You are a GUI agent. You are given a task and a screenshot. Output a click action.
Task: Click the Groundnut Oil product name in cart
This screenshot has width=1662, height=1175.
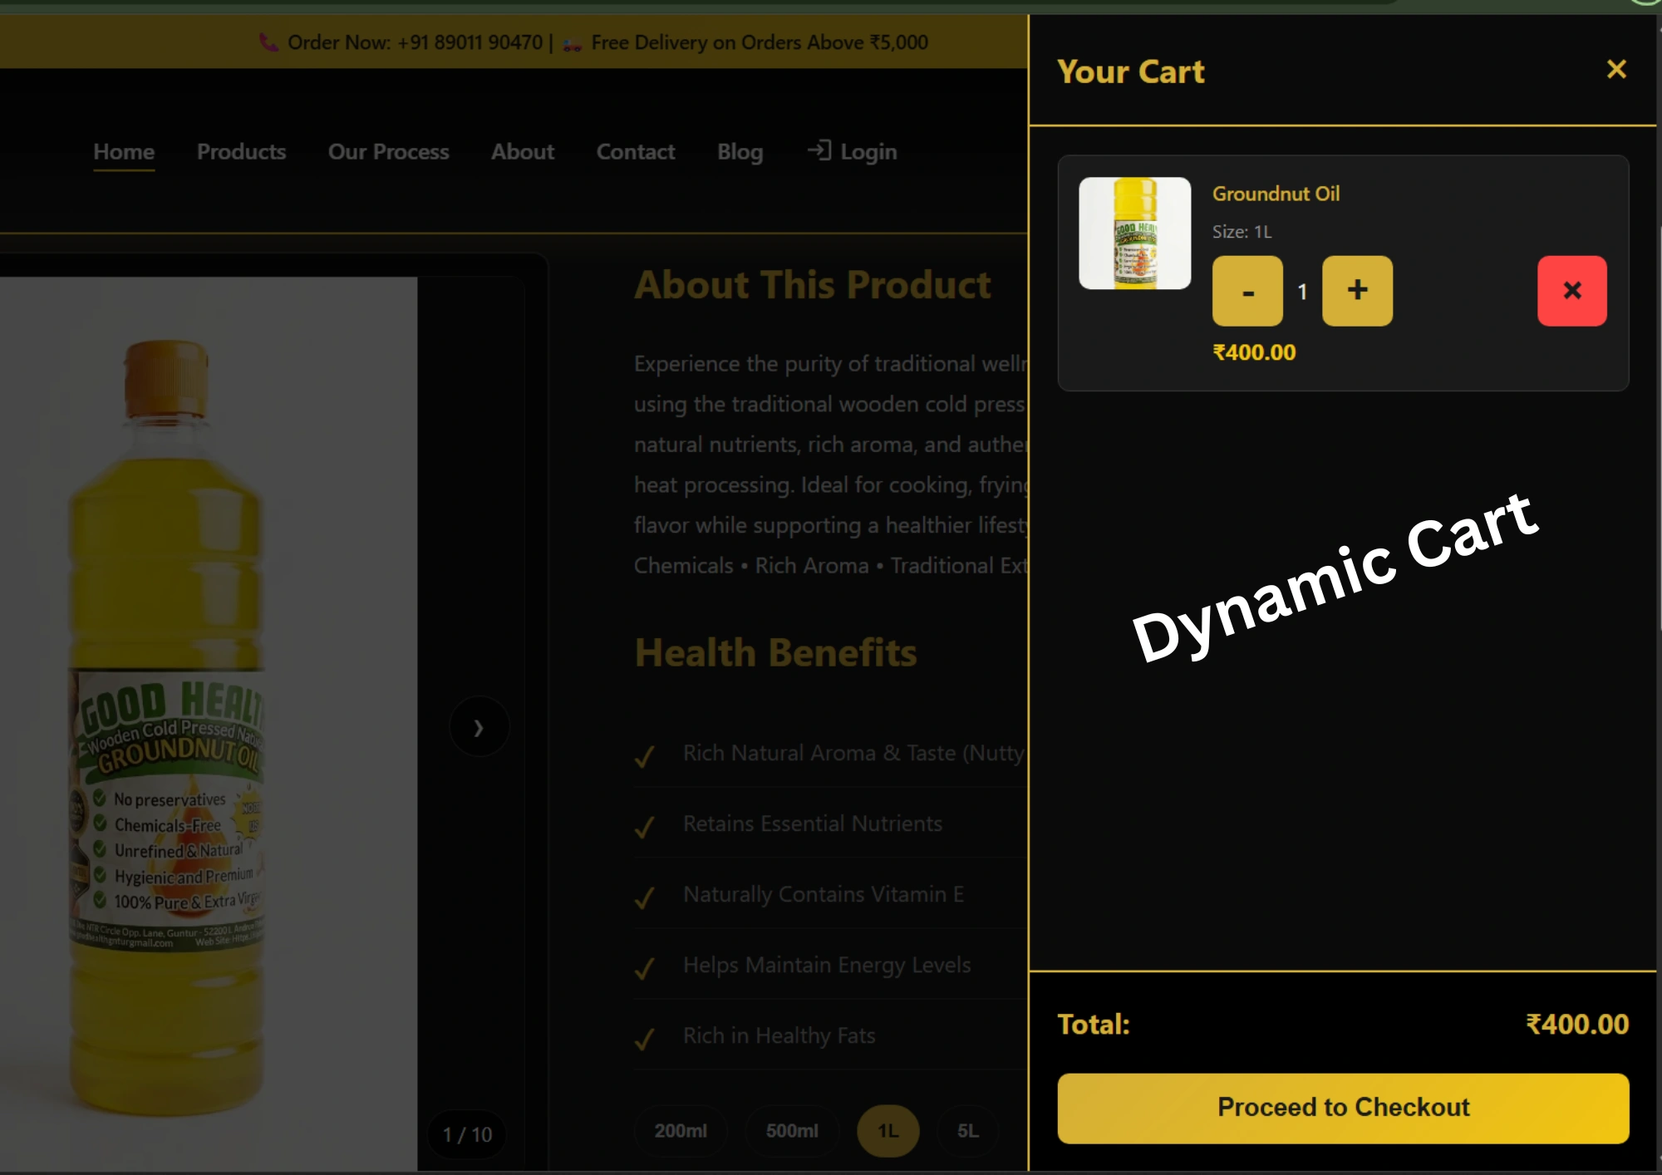(1276, 194)
